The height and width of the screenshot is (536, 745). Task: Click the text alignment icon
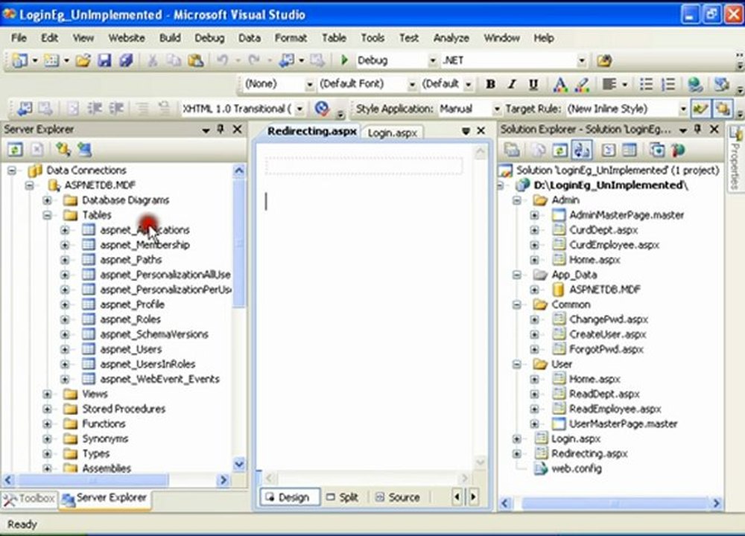pos(609,84)
